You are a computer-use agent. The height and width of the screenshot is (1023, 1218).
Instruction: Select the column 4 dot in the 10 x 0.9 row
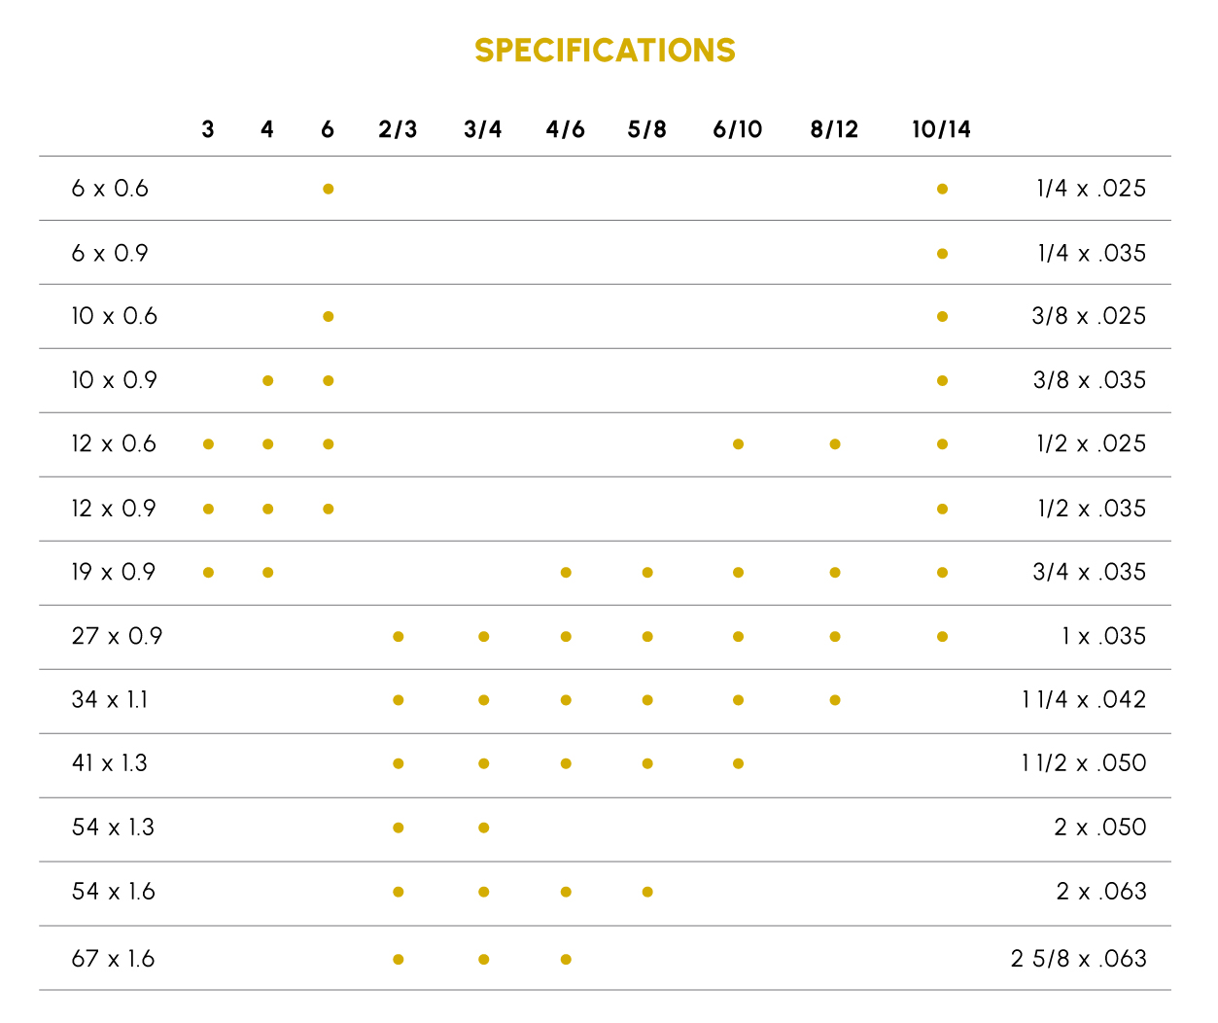click(268, 380)
